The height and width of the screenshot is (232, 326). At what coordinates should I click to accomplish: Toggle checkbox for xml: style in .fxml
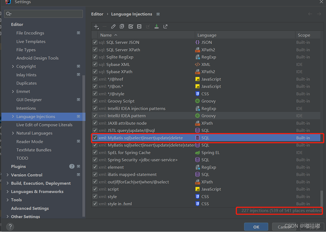click(95, 204)
